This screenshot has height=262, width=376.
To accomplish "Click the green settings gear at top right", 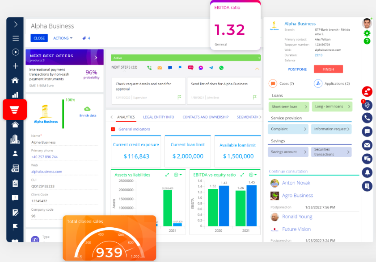I will (367, 33).
